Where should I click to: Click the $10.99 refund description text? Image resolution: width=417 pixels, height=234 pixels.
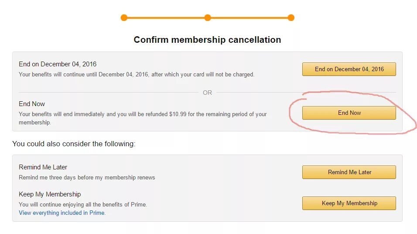tap(143, 114)
